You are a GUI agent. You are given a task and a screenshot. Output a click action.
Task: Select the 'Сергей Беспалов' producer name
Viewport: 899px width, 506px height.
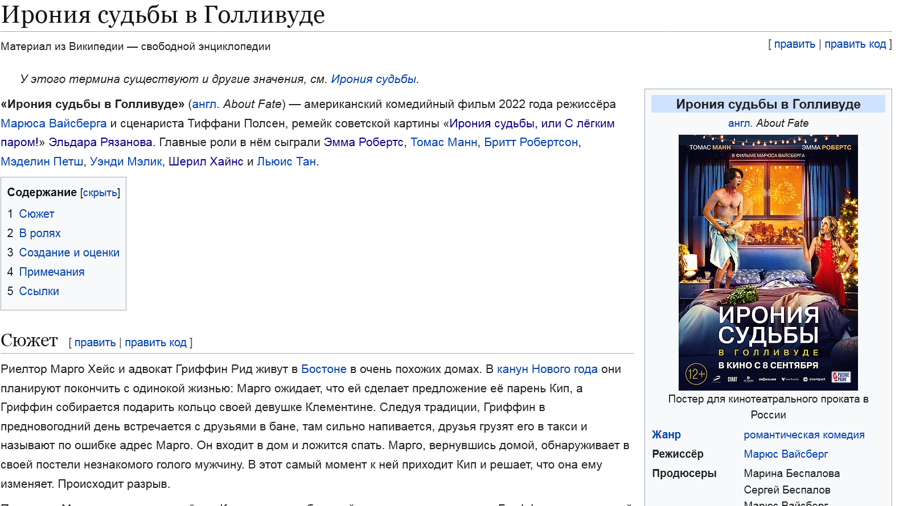point(787,490)
